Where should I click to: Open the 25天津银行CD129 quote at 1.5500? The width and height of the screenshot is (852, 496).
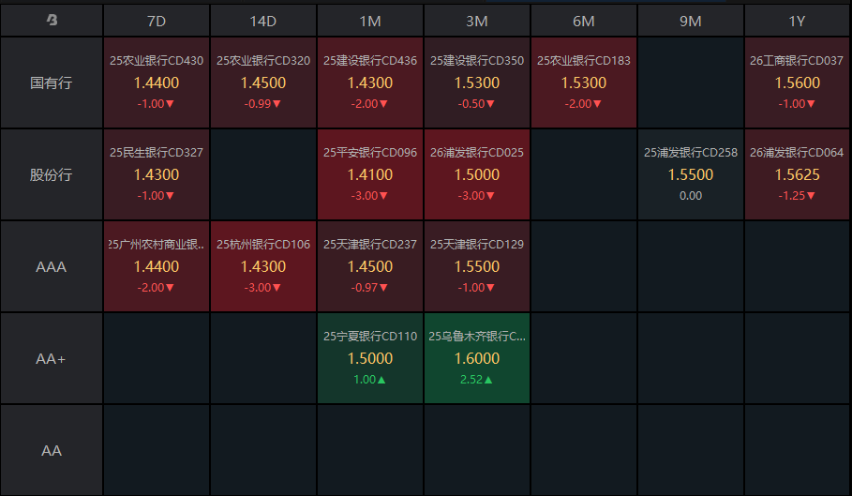pyautogui.click(x=477, y=266)
